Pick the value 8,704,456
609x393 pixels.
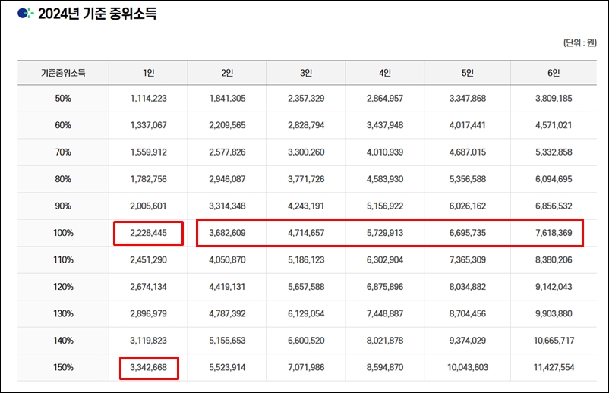click(x=468, y=313)
